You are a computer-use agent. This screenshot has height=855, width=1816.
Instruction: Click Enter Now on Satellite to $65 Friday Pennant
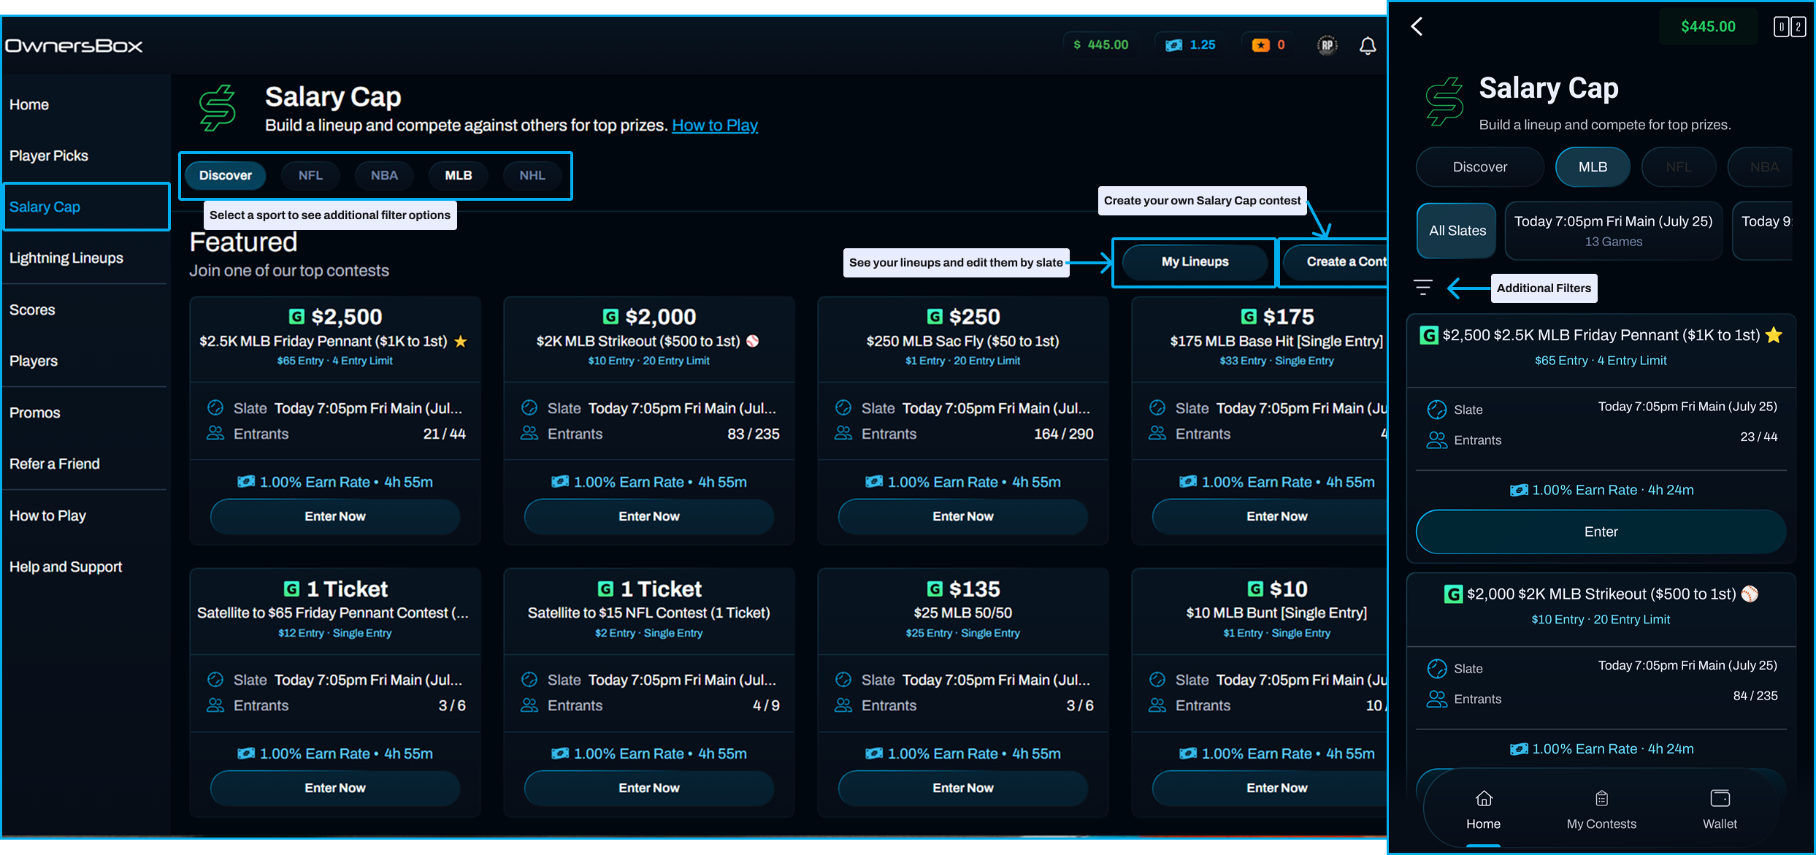tap(335, 788)
